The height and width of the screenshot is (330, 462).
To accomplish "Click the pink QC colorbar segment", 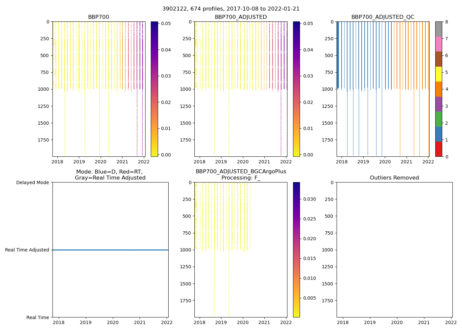I will point(439,44).
